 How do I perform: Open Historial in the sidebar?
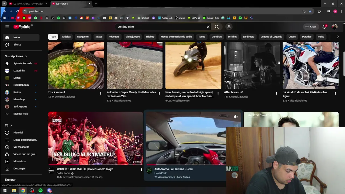tap(21, 133)
